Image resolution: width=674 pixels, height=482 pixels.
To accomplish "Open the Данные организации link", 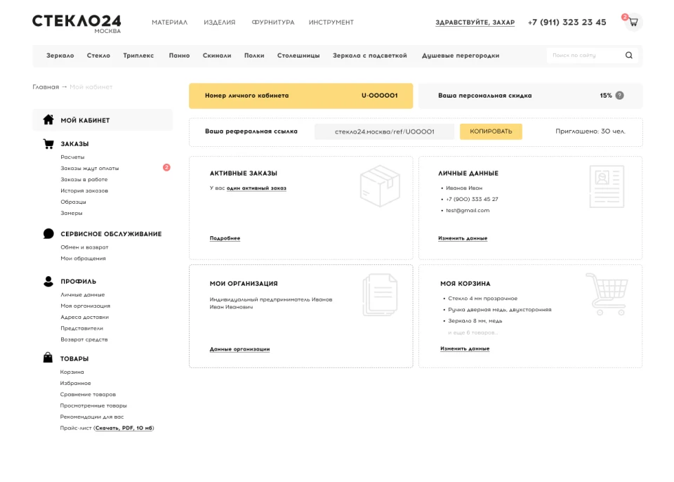I will tap(239, 349).
